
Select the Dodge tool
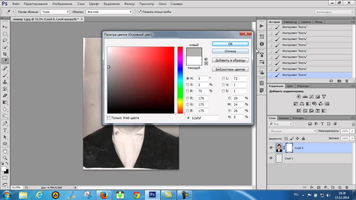coord(5,116)
